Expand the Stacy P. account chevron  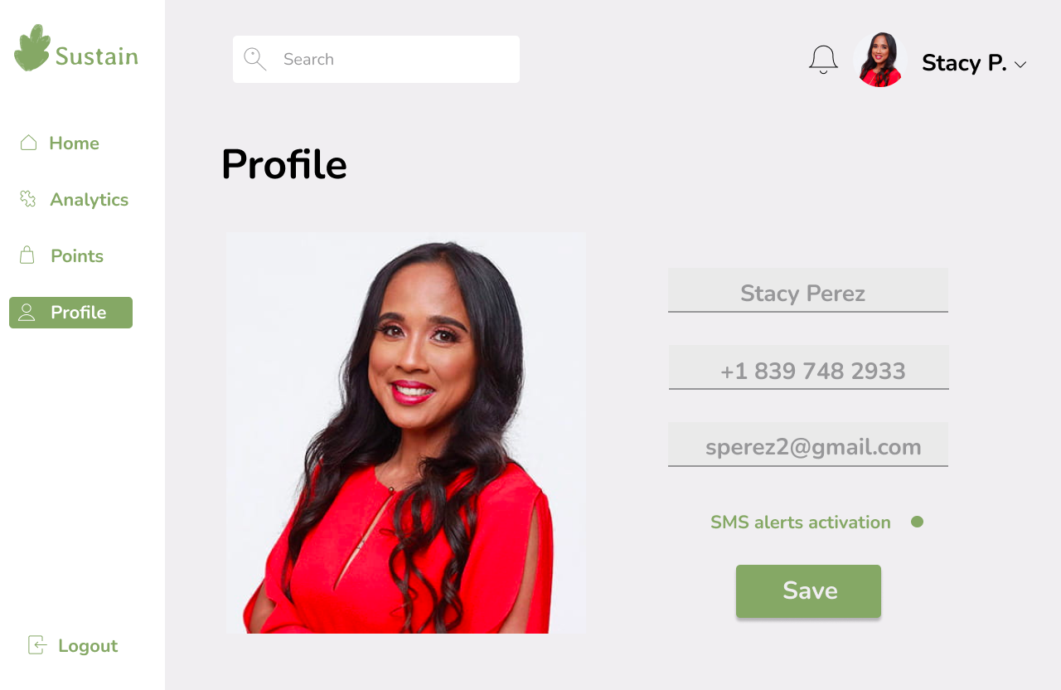tap(1020, 65)
